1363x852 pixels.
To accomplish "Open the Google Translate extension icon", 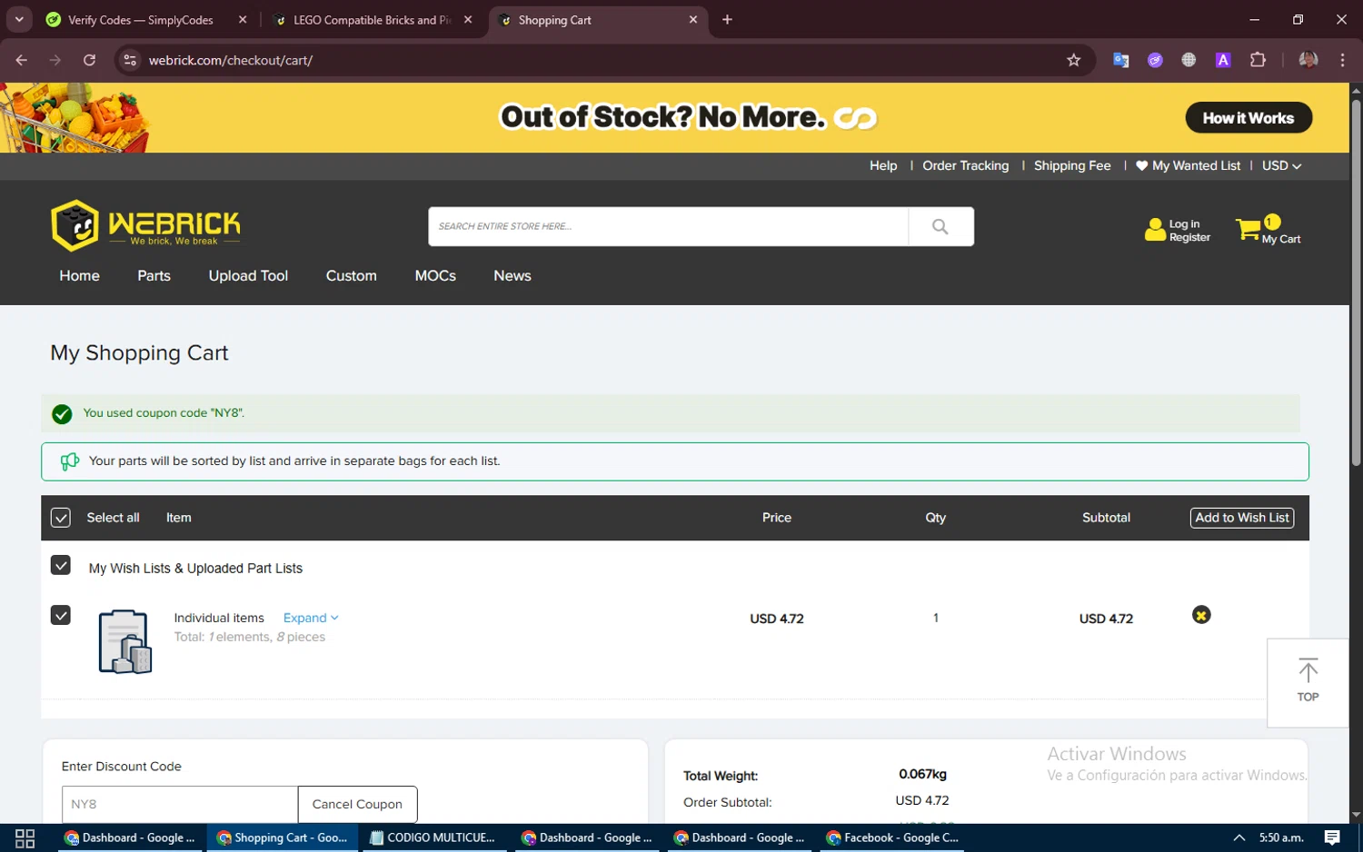I will tap(1120, 60).
